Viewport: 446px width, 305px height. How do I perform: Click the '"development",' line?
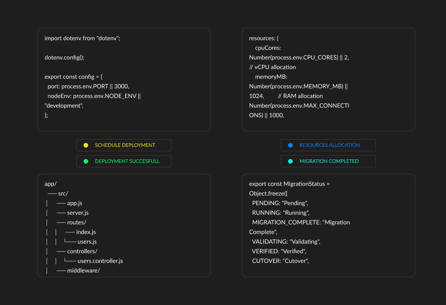point(64,106)
